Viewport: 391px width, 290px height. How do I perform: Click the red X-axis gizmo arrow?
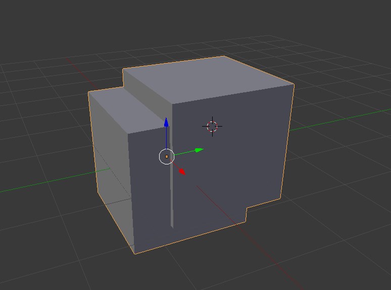182,171
